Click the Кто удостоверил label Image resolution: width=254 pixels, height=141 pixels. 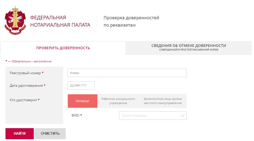click(23, 100)
